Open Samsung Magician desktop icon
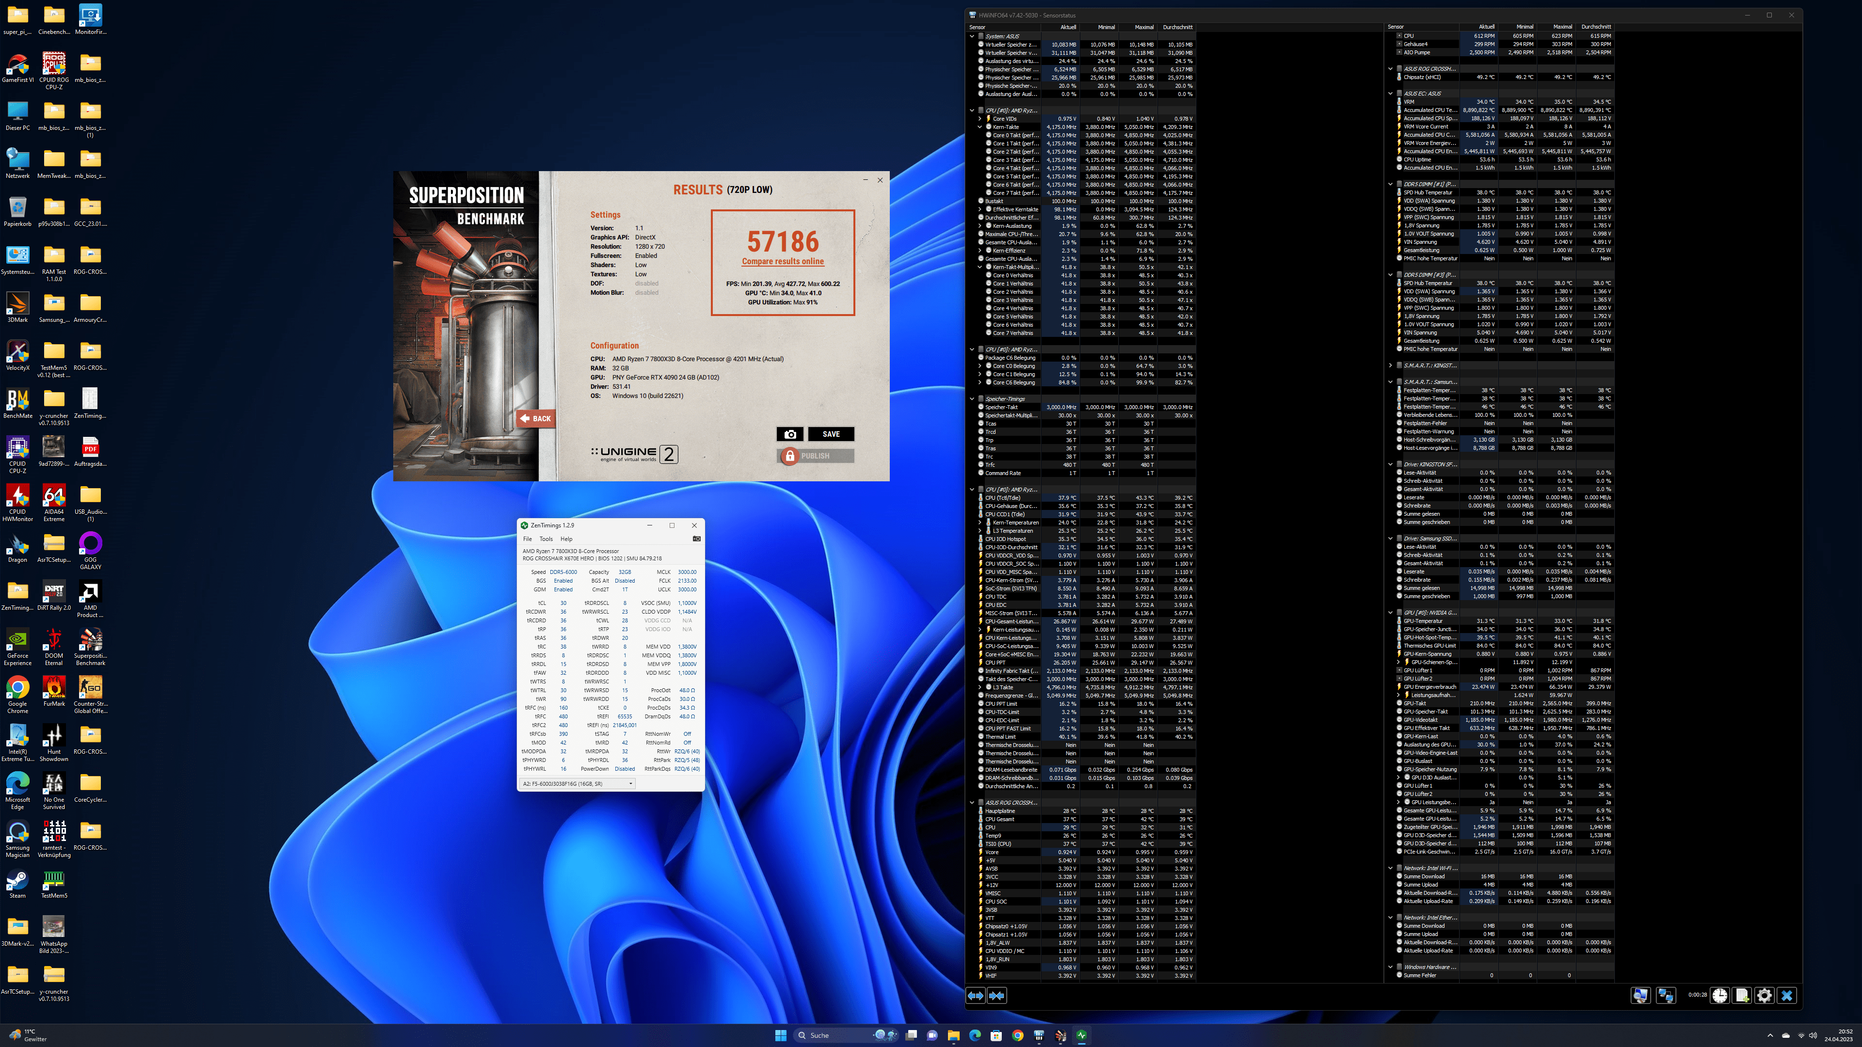 [x=17, y=840]
